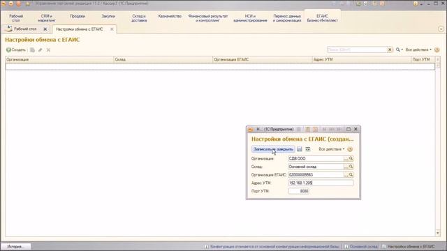
Task: Click the Основной склад link in status bar
Action: click(x=361, y=246)
